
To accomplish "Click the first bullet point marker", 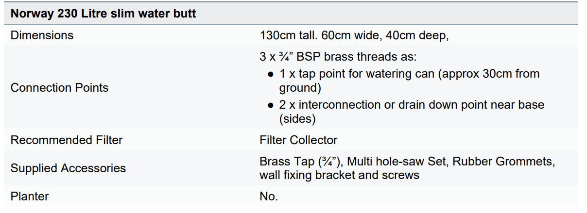I will [270, 74].
